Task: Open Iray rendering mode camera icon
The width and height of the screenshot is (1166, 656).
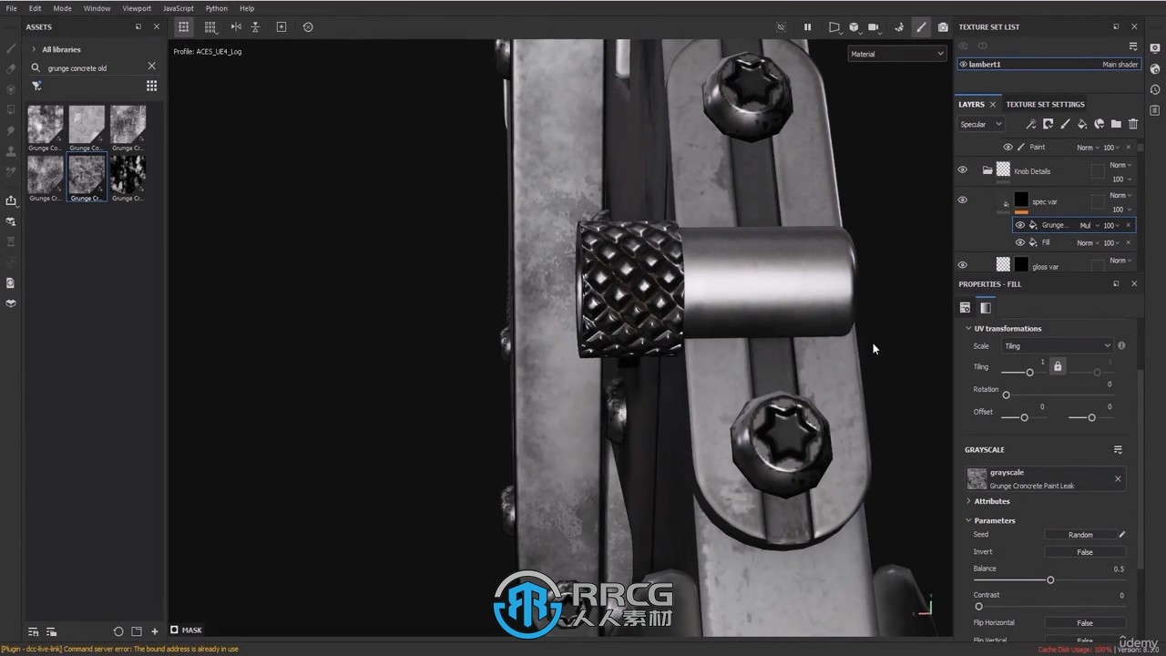Action: click(x=943, y=27)
